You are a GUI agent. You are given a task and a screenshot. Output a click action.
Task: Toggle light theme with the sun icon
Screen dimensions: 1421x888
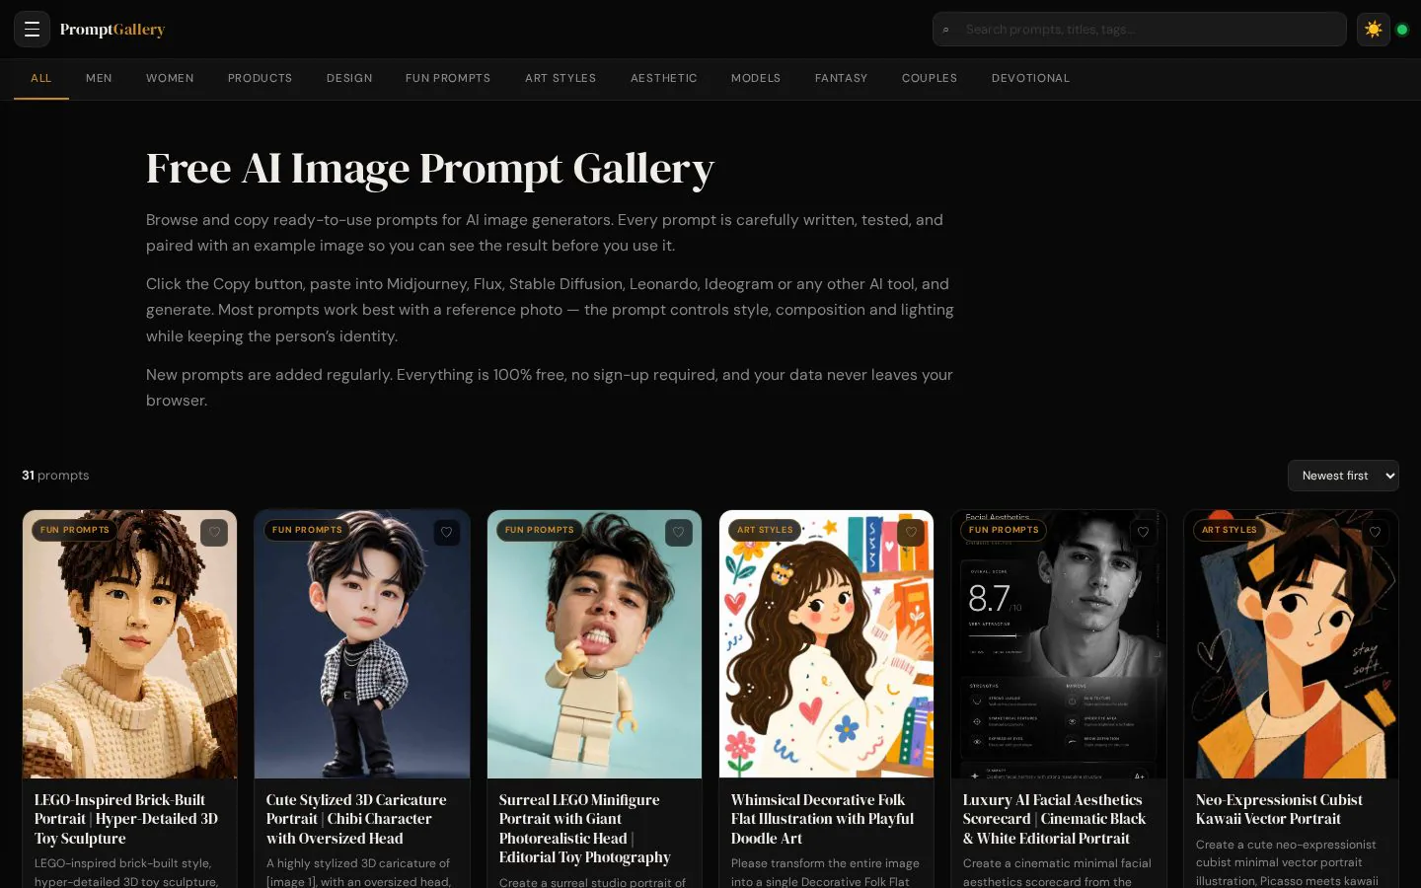[1373, 30]
